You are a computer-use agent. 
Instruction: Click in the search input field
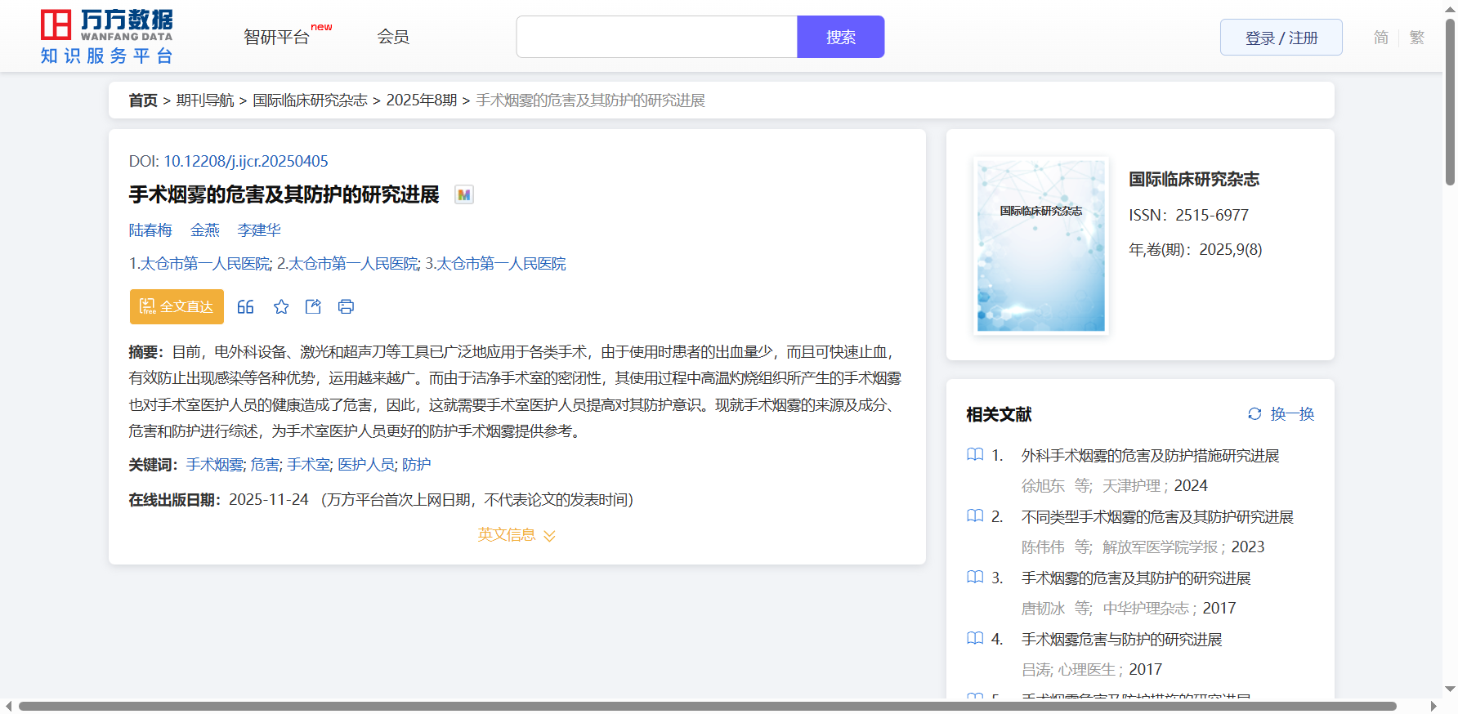coord(656,38)
